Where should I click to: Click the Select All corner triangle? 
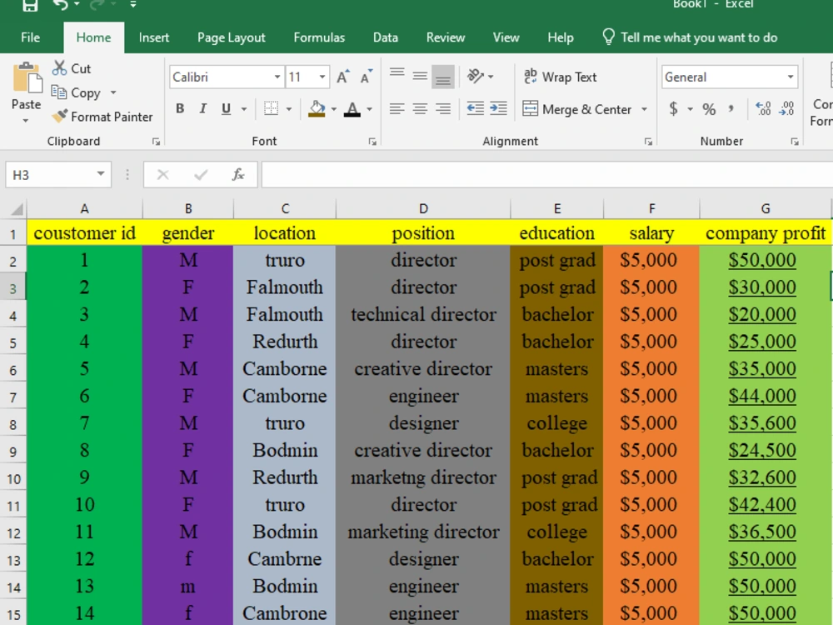(x=17, y=209)
